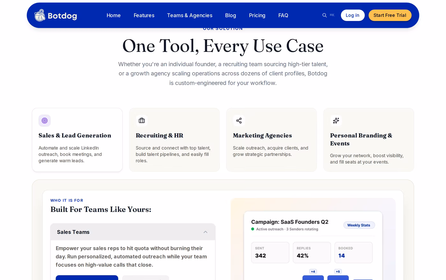This screenshot has height=280, width=446.
Task: Click Start Free Trial button
Action: [390, 15]
